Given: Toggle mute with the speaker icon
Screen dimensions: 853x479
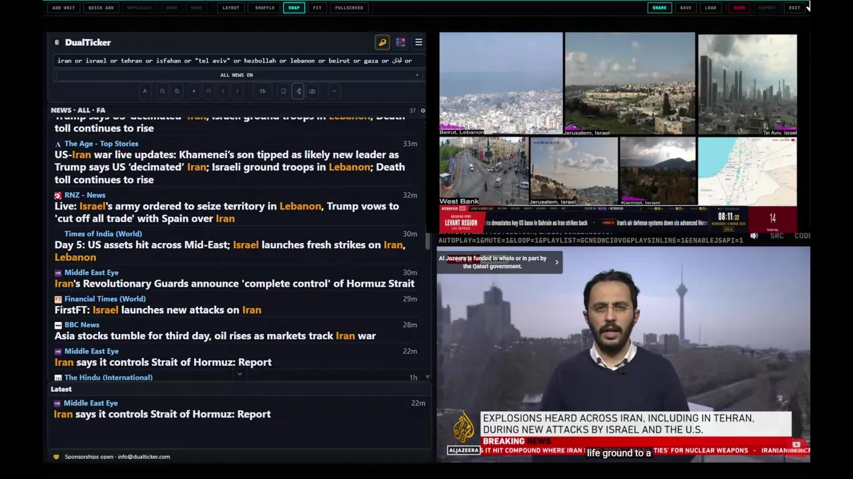Looking at the screenshot, I should click(754, 236).
